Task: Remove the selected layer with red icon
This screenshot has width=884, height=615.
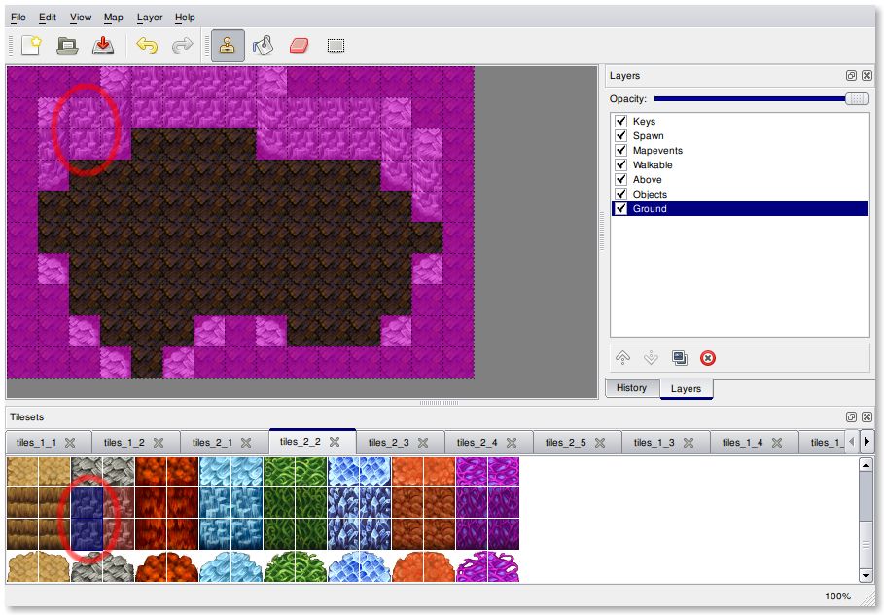Action: (x=708, y=358)
